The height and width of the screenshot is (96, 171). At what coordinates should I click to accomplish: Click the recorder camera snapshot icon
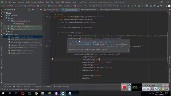(129, 85)
